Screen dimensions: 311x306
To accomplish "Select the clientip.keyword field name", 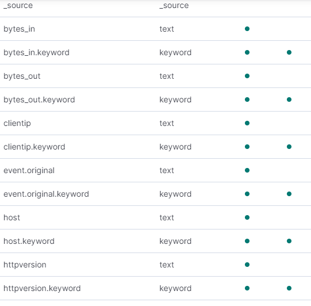I will click(x=34, y=147).
